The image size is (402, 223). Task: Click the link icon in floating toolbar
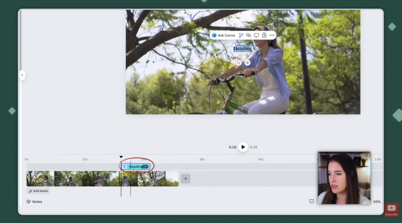tap(249, 35)
